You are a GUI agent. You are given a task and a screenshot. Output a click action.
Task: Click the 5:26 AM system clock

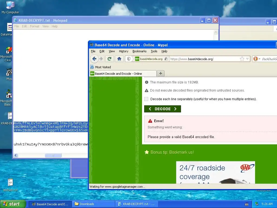pyautogui.click(x=267, y=204)
